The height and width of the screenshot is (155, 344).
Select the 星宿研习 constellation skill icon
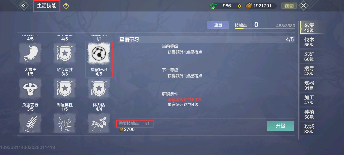pyautogui.click(x=99, y=53)
